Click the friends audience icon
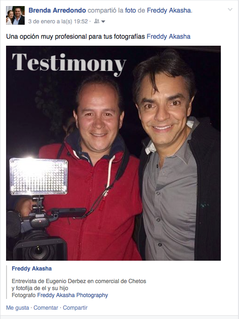This screenshot has height=319, width=239. [x=96, y=21]
